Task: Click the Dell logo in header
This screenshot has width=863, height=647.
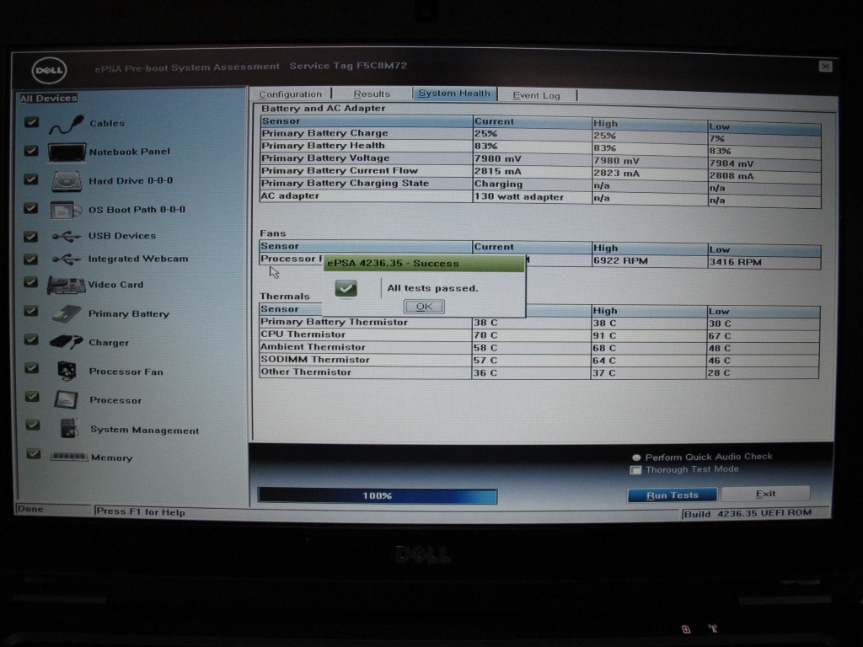Action: (x=49, y=71)
